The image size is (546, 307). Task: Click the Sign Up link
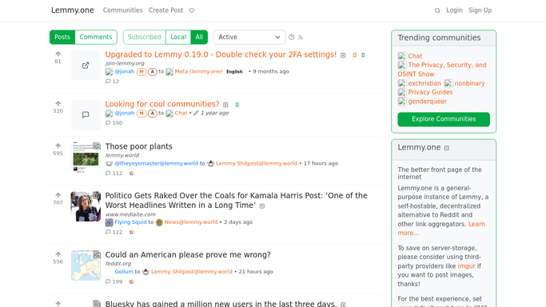(480, 10)
